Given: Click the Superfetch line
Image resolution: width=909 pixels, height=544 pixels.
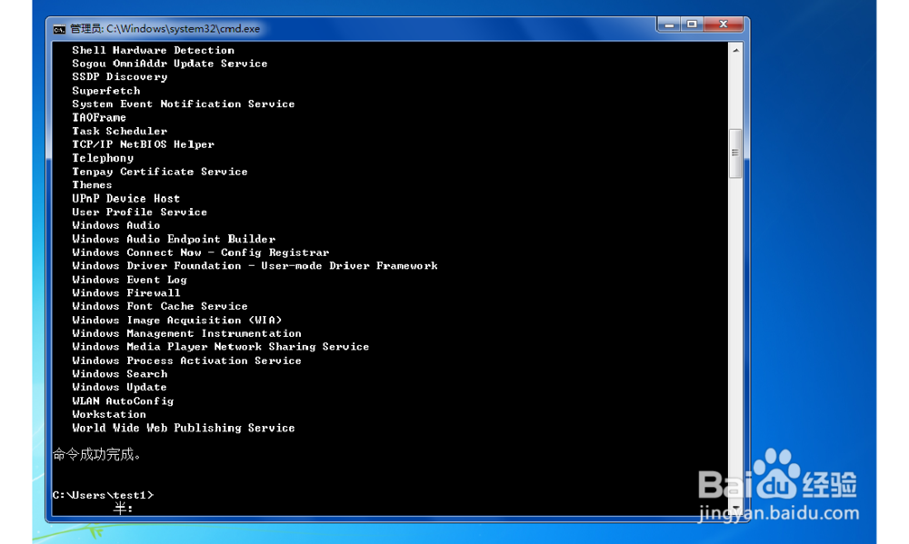Looking at the screenshot, I should click(106, 91).
